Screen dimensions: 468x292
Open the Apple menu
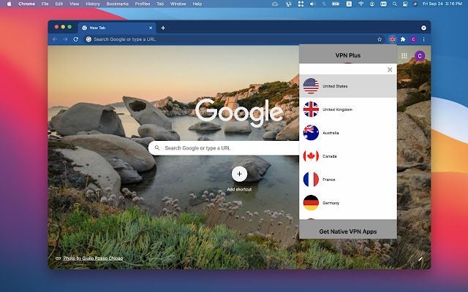click(9, 4)
